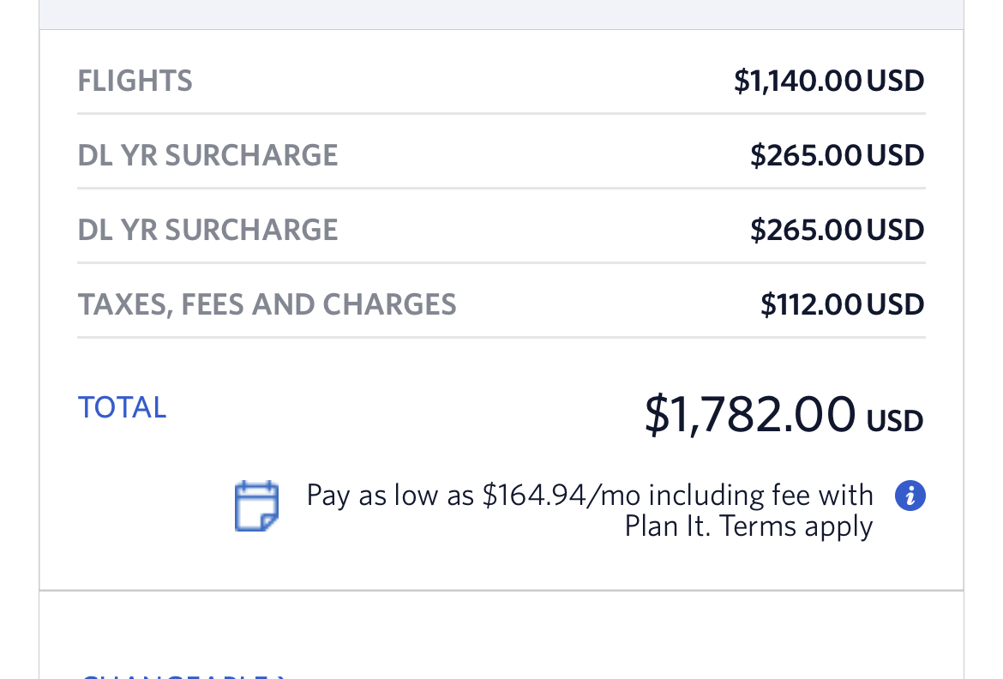The width and height of the screenshot is (1003, 679).
Task: Click the first $265.00 USD surcharge amount
Action: coord(837,155)
